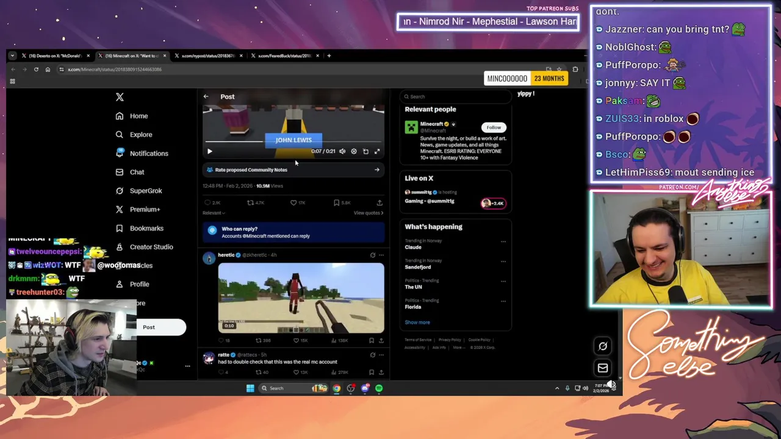The image size is (781, 439).
Task: Open the Claude trending topic
Action: pyautogui.click(x=413, y=247)
